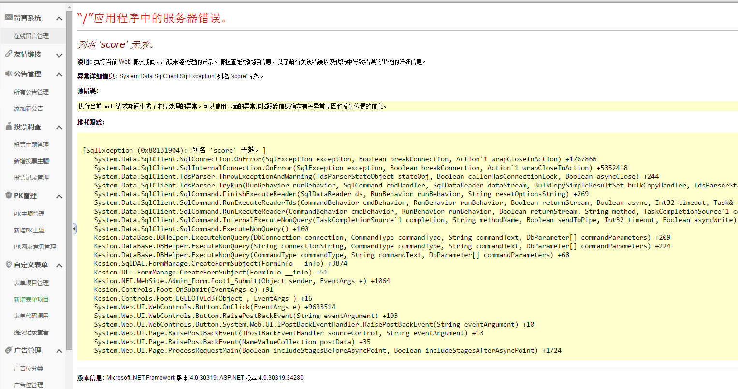Click the 友情链接 section heading

(x=28, y=54)
